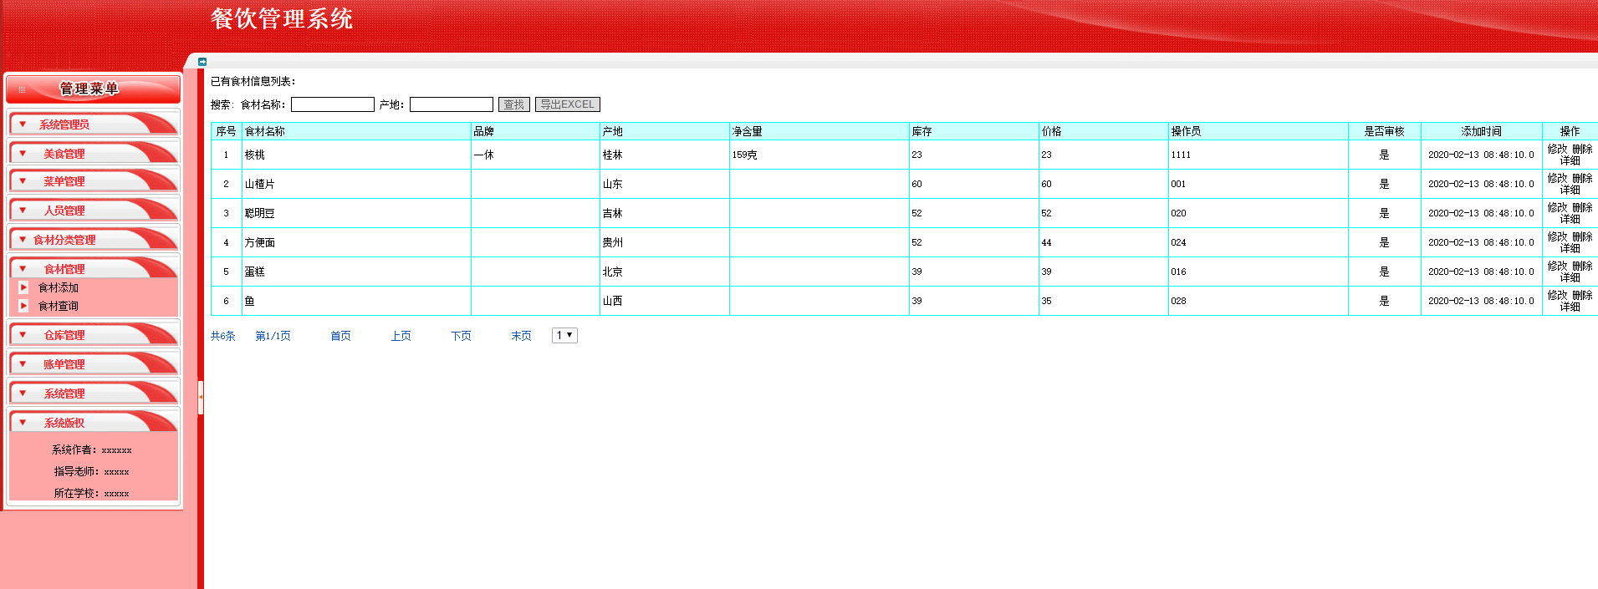1598x589 pixels.
Task: Collapse the sidebar using the splitter handle
Action: pos(201,397)
